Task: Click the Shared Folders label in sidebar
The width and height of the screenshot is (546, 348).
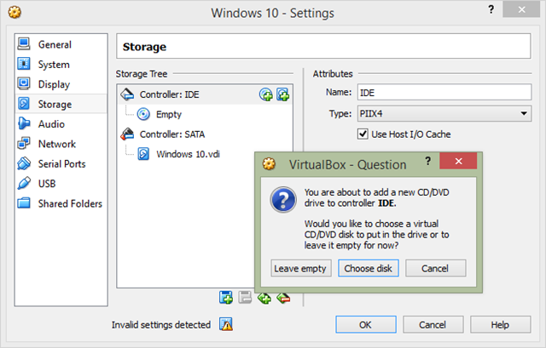Action: pyautogui.click(x=70, y=203)
